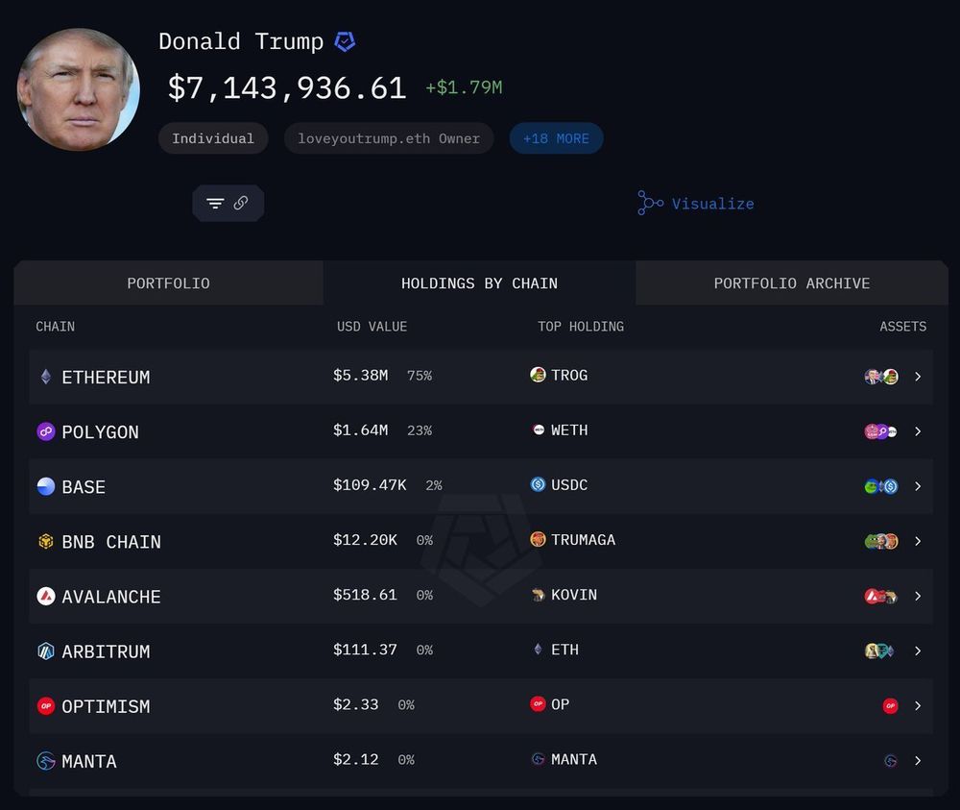Click Polygon row asset icons cluster
This screenshot has width=960, height=810.
click(x=880, y=431)
